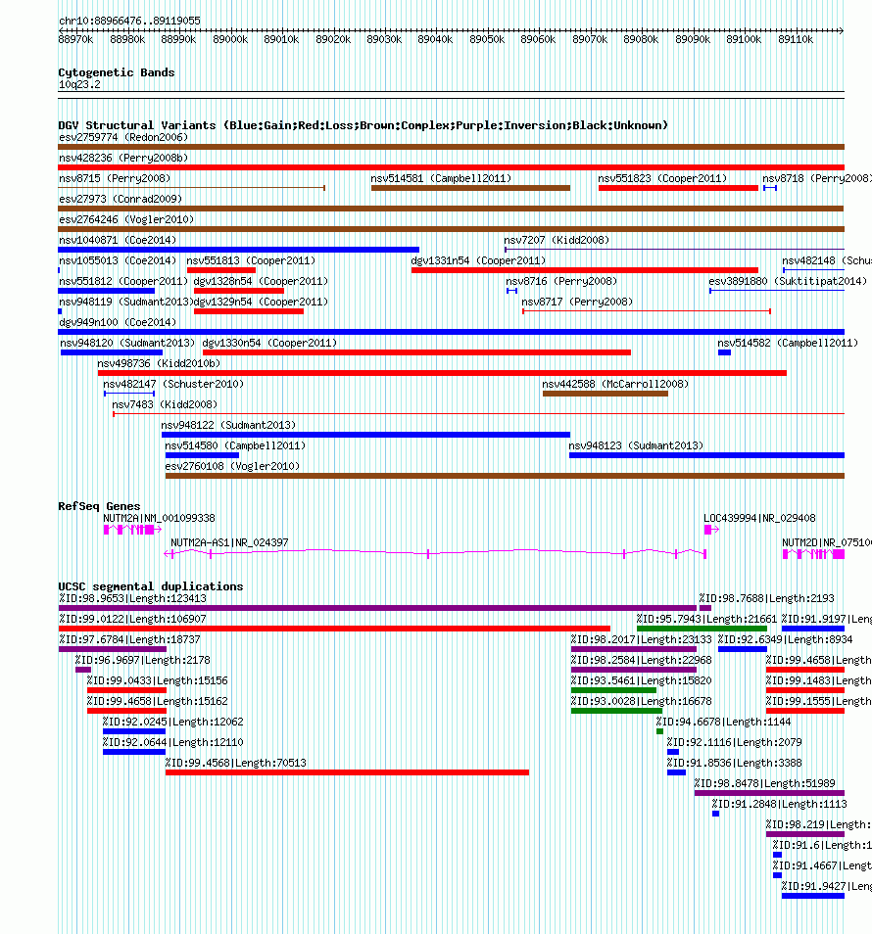Viewport: 872px width, 934px height.
Task: Click the 89100k ruler tick label
Action: pyautogui.click(x=744, y=39)
